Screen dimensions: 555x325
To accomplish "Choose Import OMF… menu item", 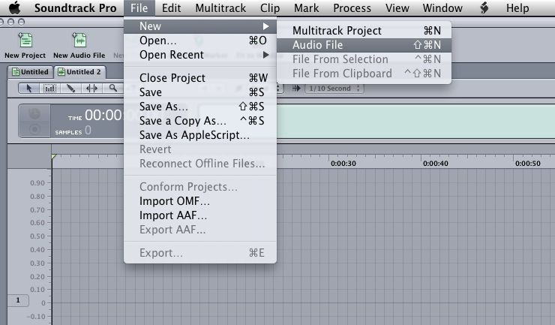I will 200,201.
